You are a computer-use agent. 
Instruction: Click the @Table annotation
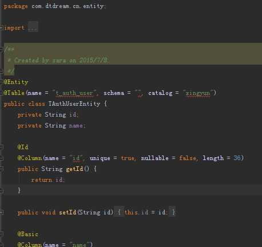click(x=14, y=93)
